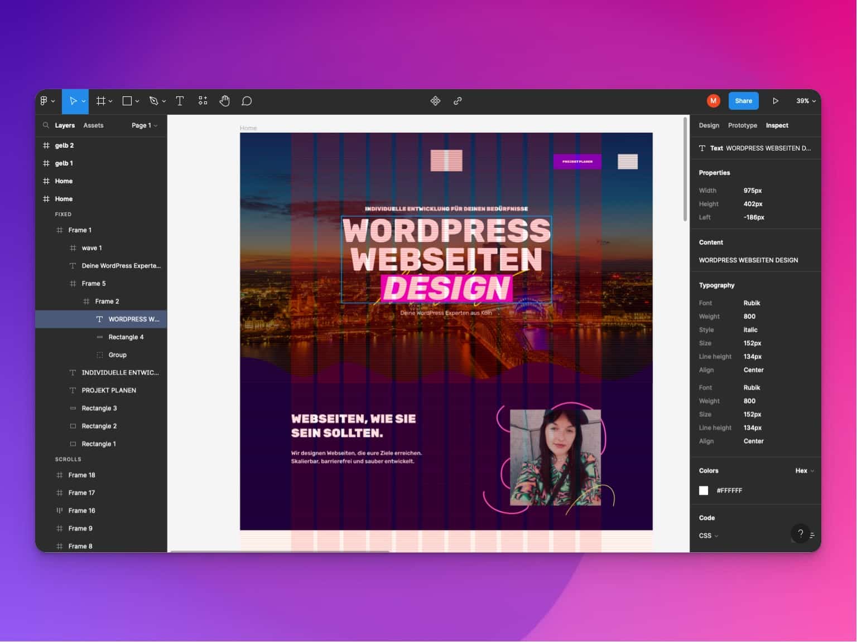Click the help question mark button
Screen dimensions: 857x642
[800, 533]
